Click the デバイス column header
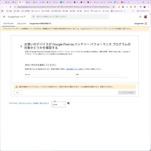The image size is (151, 151). 28,74
